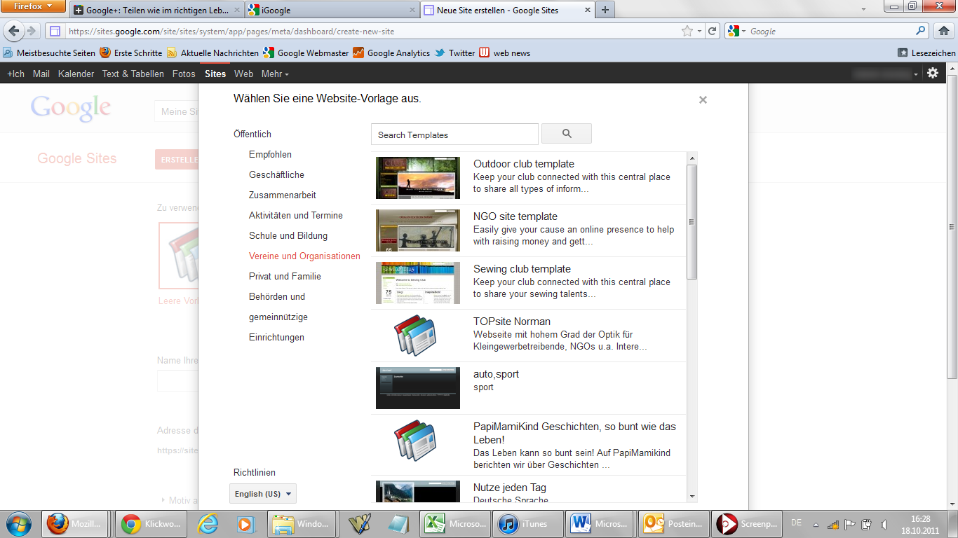
Task: Open Twitter bookmark in bookmarks bar
Action: click(x=454, y=53)
